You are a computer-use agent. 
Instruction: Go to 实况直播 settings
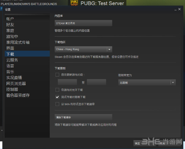click(x=27, y=78)
